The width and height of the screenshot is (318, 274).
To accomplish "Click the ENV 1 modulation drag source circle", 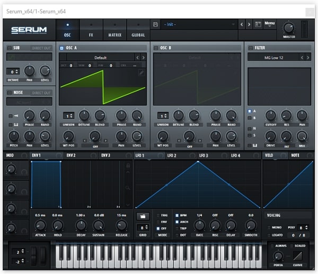I will coord(59,156).
